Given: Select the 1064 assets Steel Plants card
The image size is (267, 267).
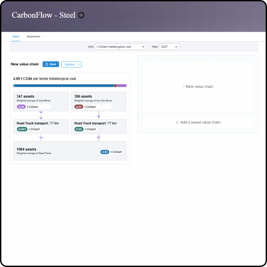Looking at the screenshot, I should coord(70,151).
